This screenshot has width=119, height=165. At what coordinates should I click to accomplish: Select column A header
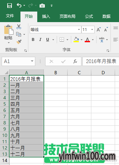click(x=27, y=73)
